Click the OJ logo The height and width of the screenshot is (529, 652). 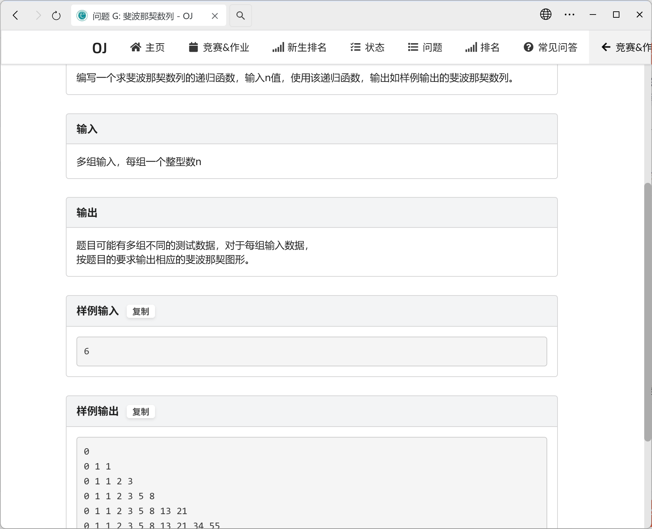[99, 47]
